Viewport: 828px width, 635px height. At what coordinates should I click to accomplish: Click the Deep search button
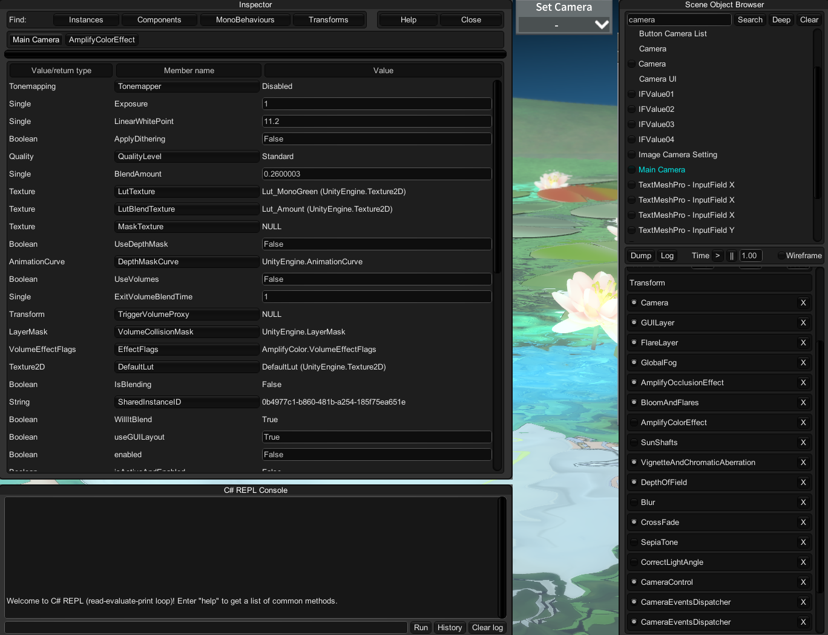[x=781, y=19]
